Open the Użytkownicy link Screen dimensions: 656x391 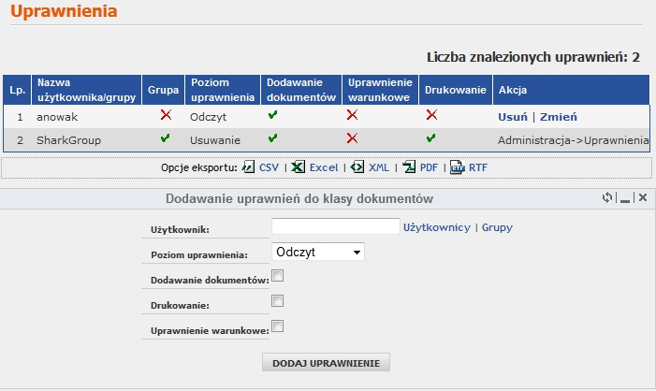(436, 227)
